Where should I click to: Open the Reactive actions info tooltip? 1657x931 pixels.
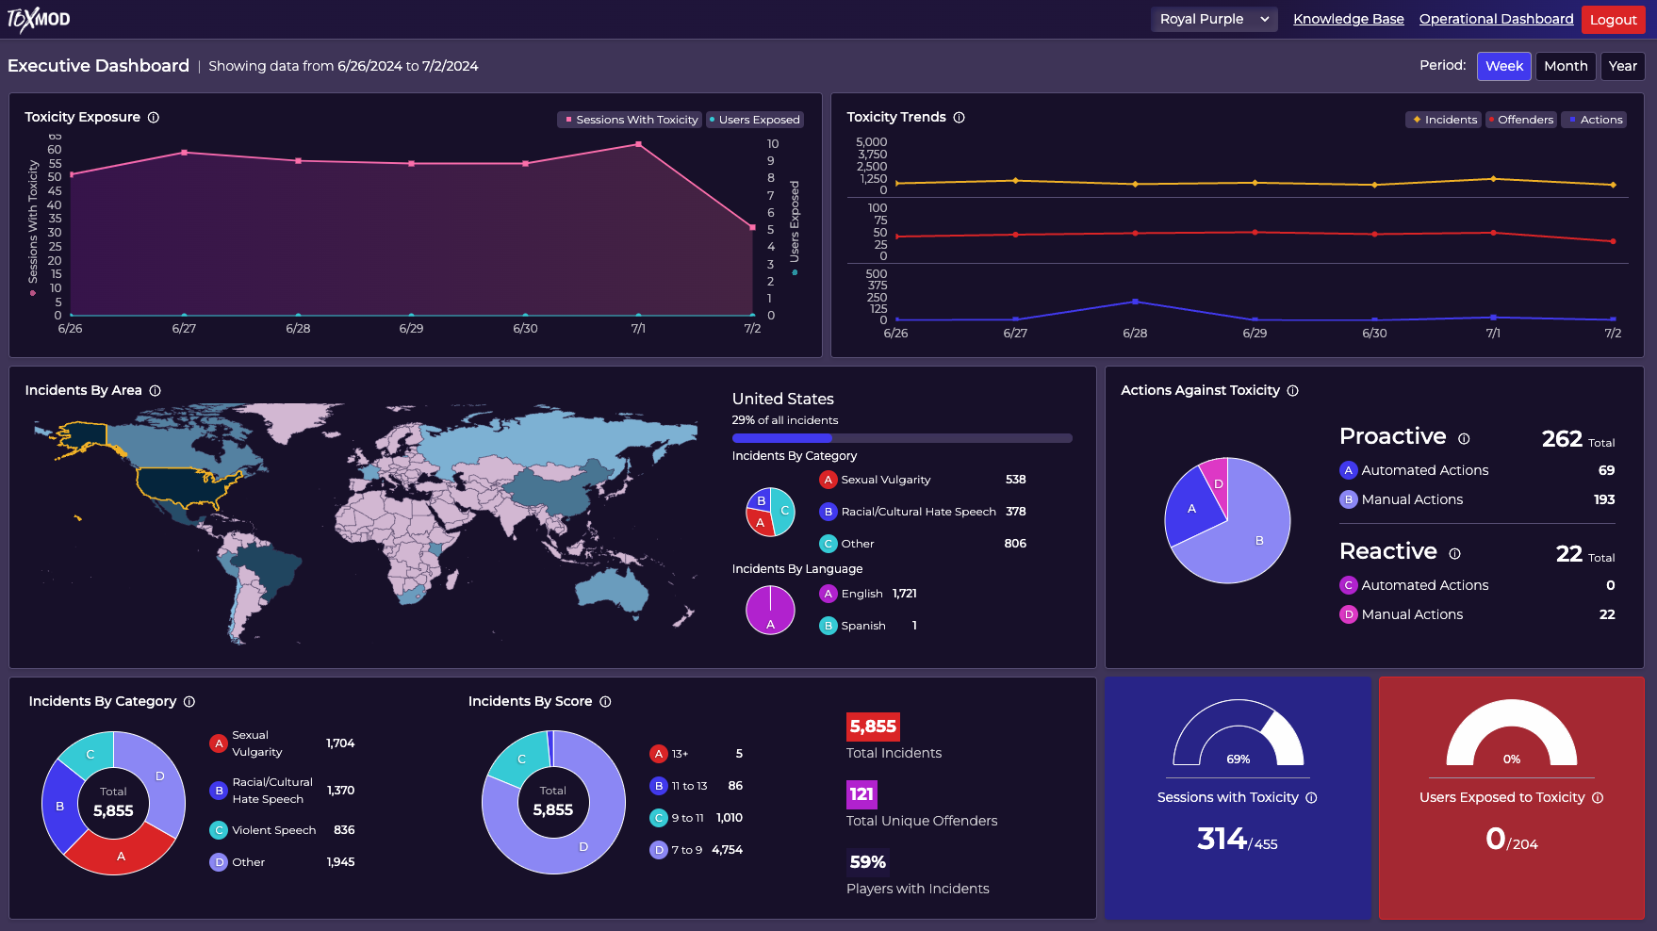coord(1455,553)
